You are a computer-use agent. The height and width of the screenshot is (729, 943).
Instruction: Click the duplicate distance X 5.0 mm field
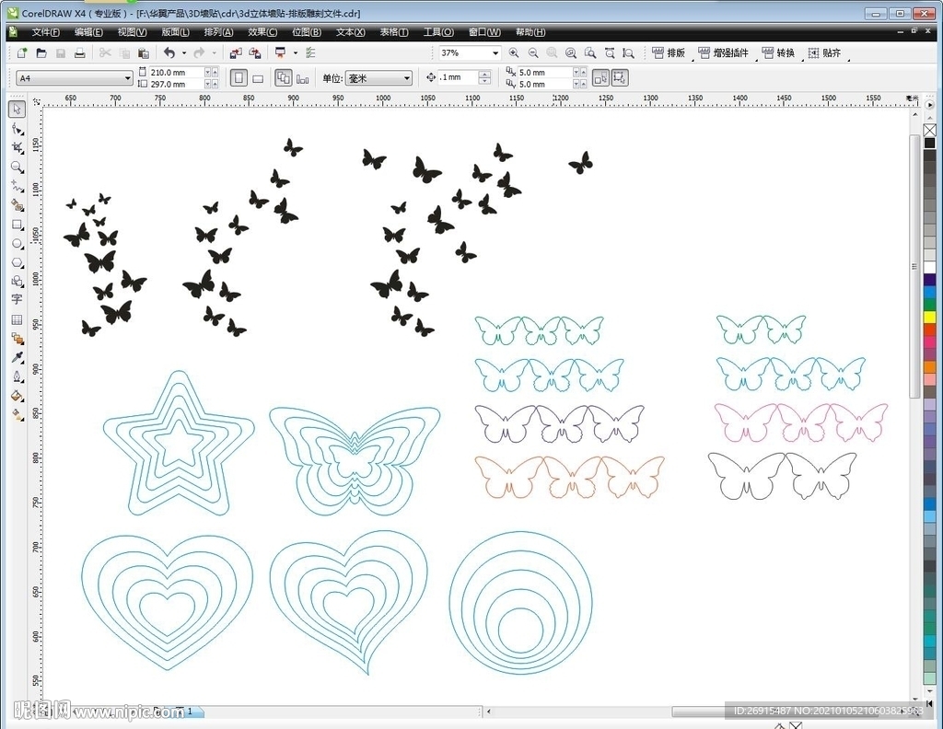click(544, 72)
